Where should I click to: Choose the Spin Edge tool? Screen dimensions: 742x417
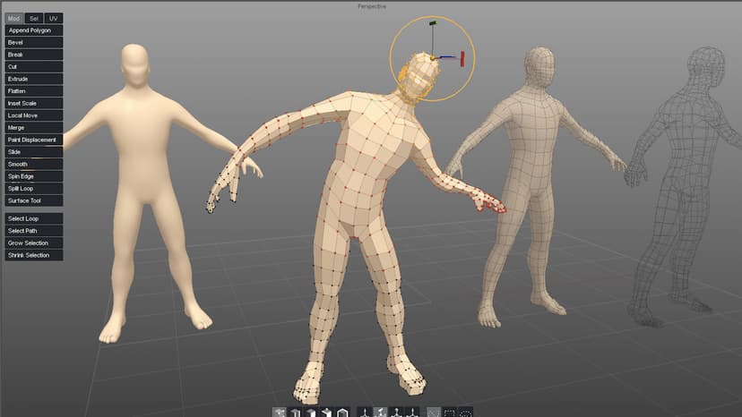coord(33,176)
